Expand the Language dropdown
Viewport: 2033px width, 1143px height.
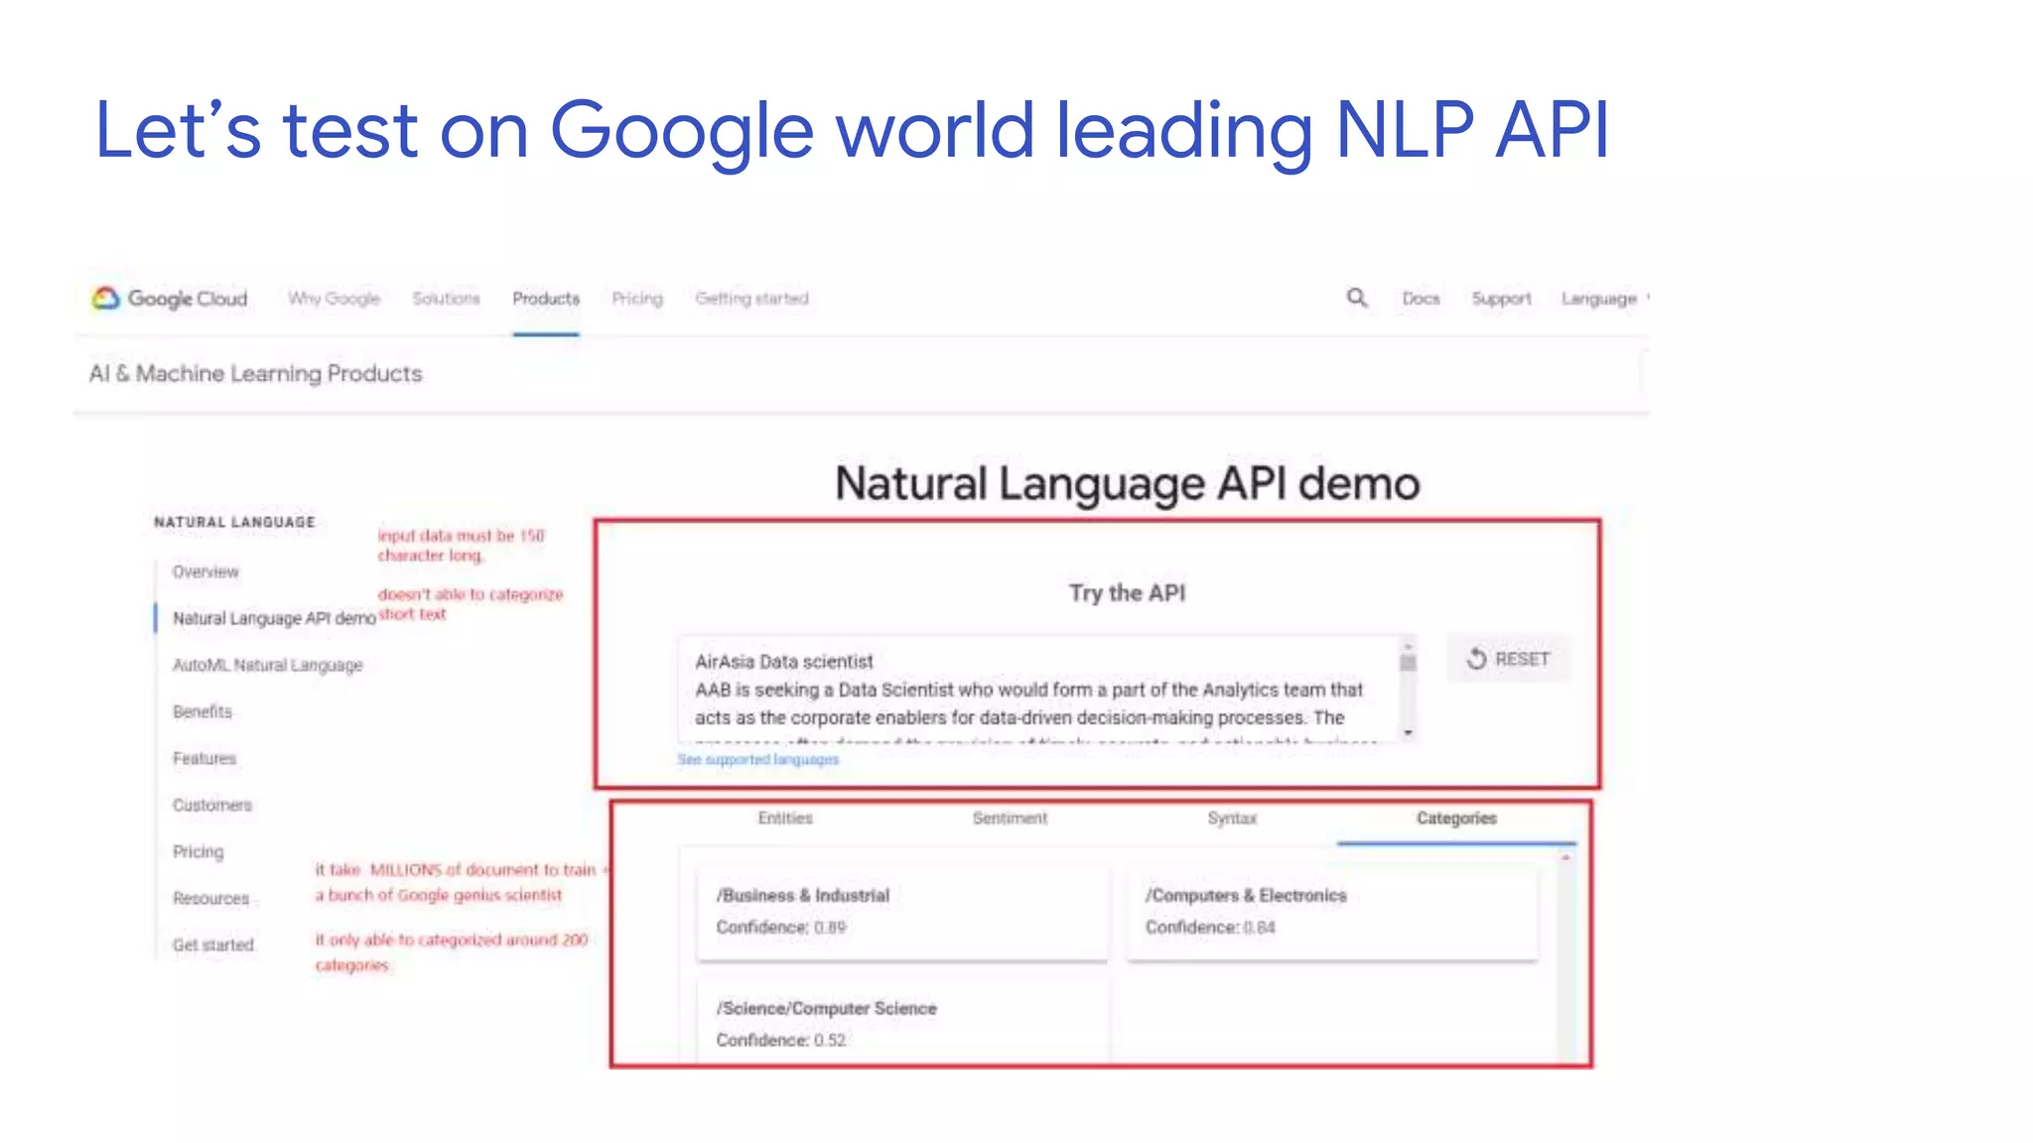click(x=1603, y=299)
